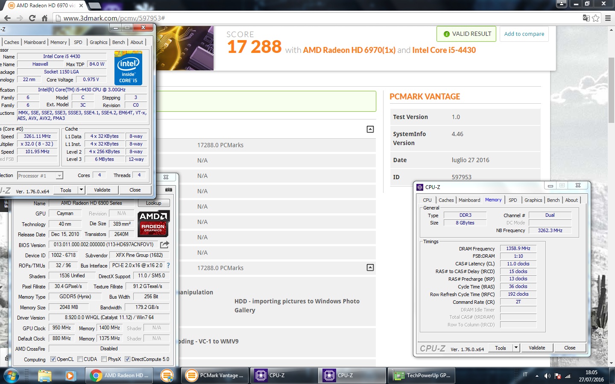Toggle the OpenCL checkbox in GPU-Z
Image resolution: width=615 pixels, height=384 pixels.
coord(53,359)
